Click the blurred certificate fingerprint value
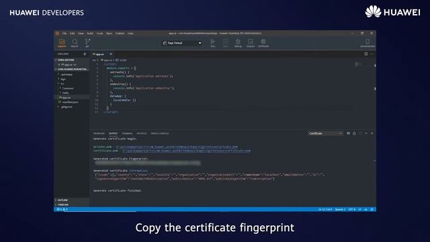The image size is (430, 242). (148, 163)
